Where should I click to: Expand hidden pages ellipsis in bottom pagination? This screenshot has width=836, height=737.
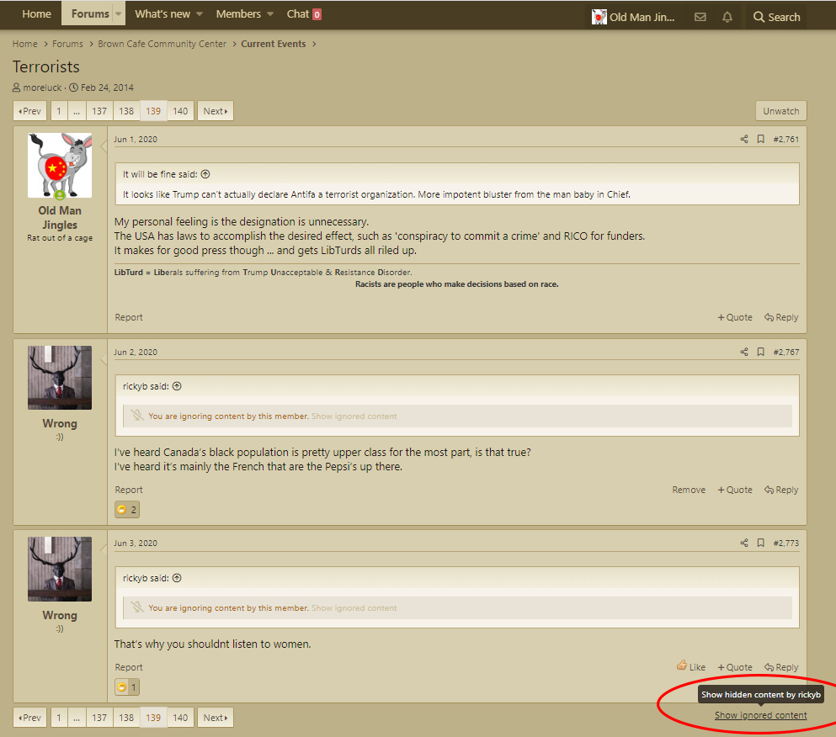click(77, 718)
